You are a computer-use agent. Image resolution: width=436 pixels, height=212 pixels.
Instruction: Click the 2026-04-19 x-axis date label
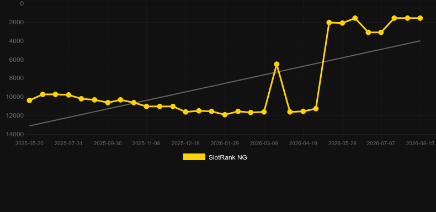point(303,144)
